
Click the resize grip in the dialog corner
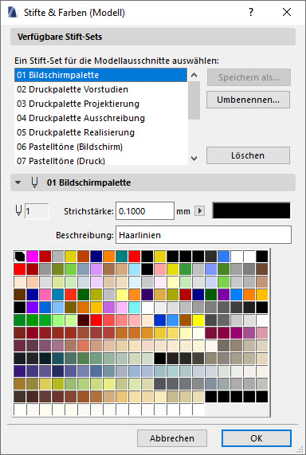coord(300,449)
